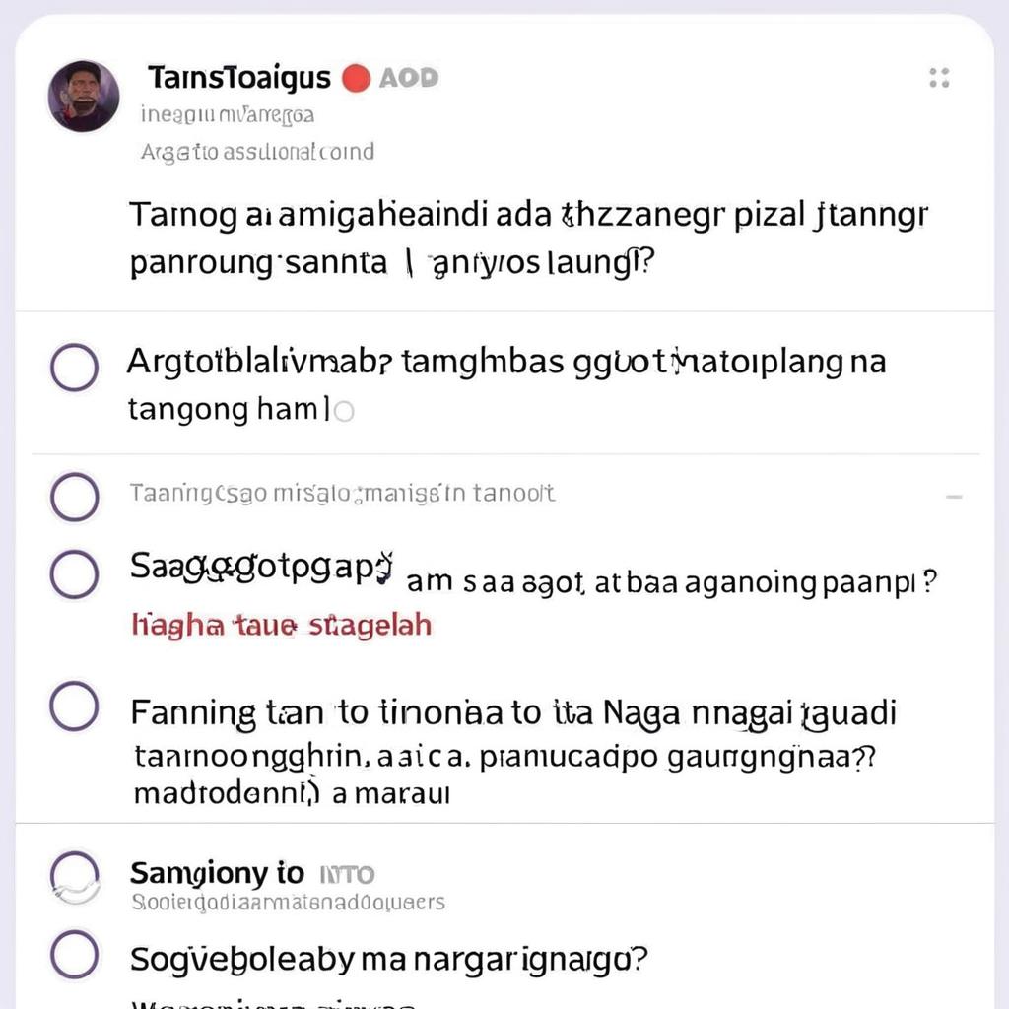Click the red dot status icon
The height and width of the screenshot is (1009, 1009).
click(356, 79)
